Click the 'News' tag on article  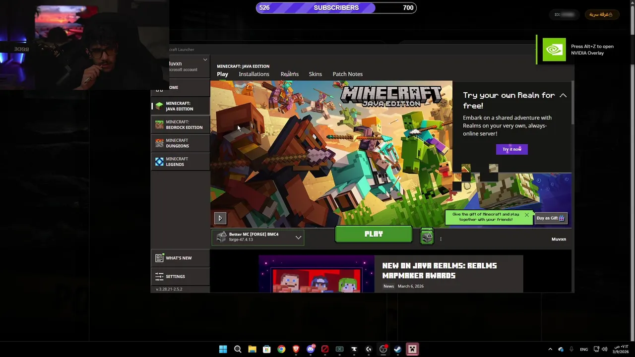388,286
